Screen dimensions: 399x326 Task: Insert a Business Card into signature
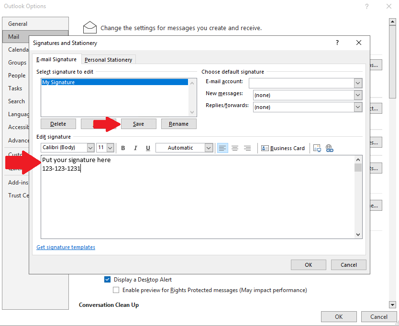283,148
